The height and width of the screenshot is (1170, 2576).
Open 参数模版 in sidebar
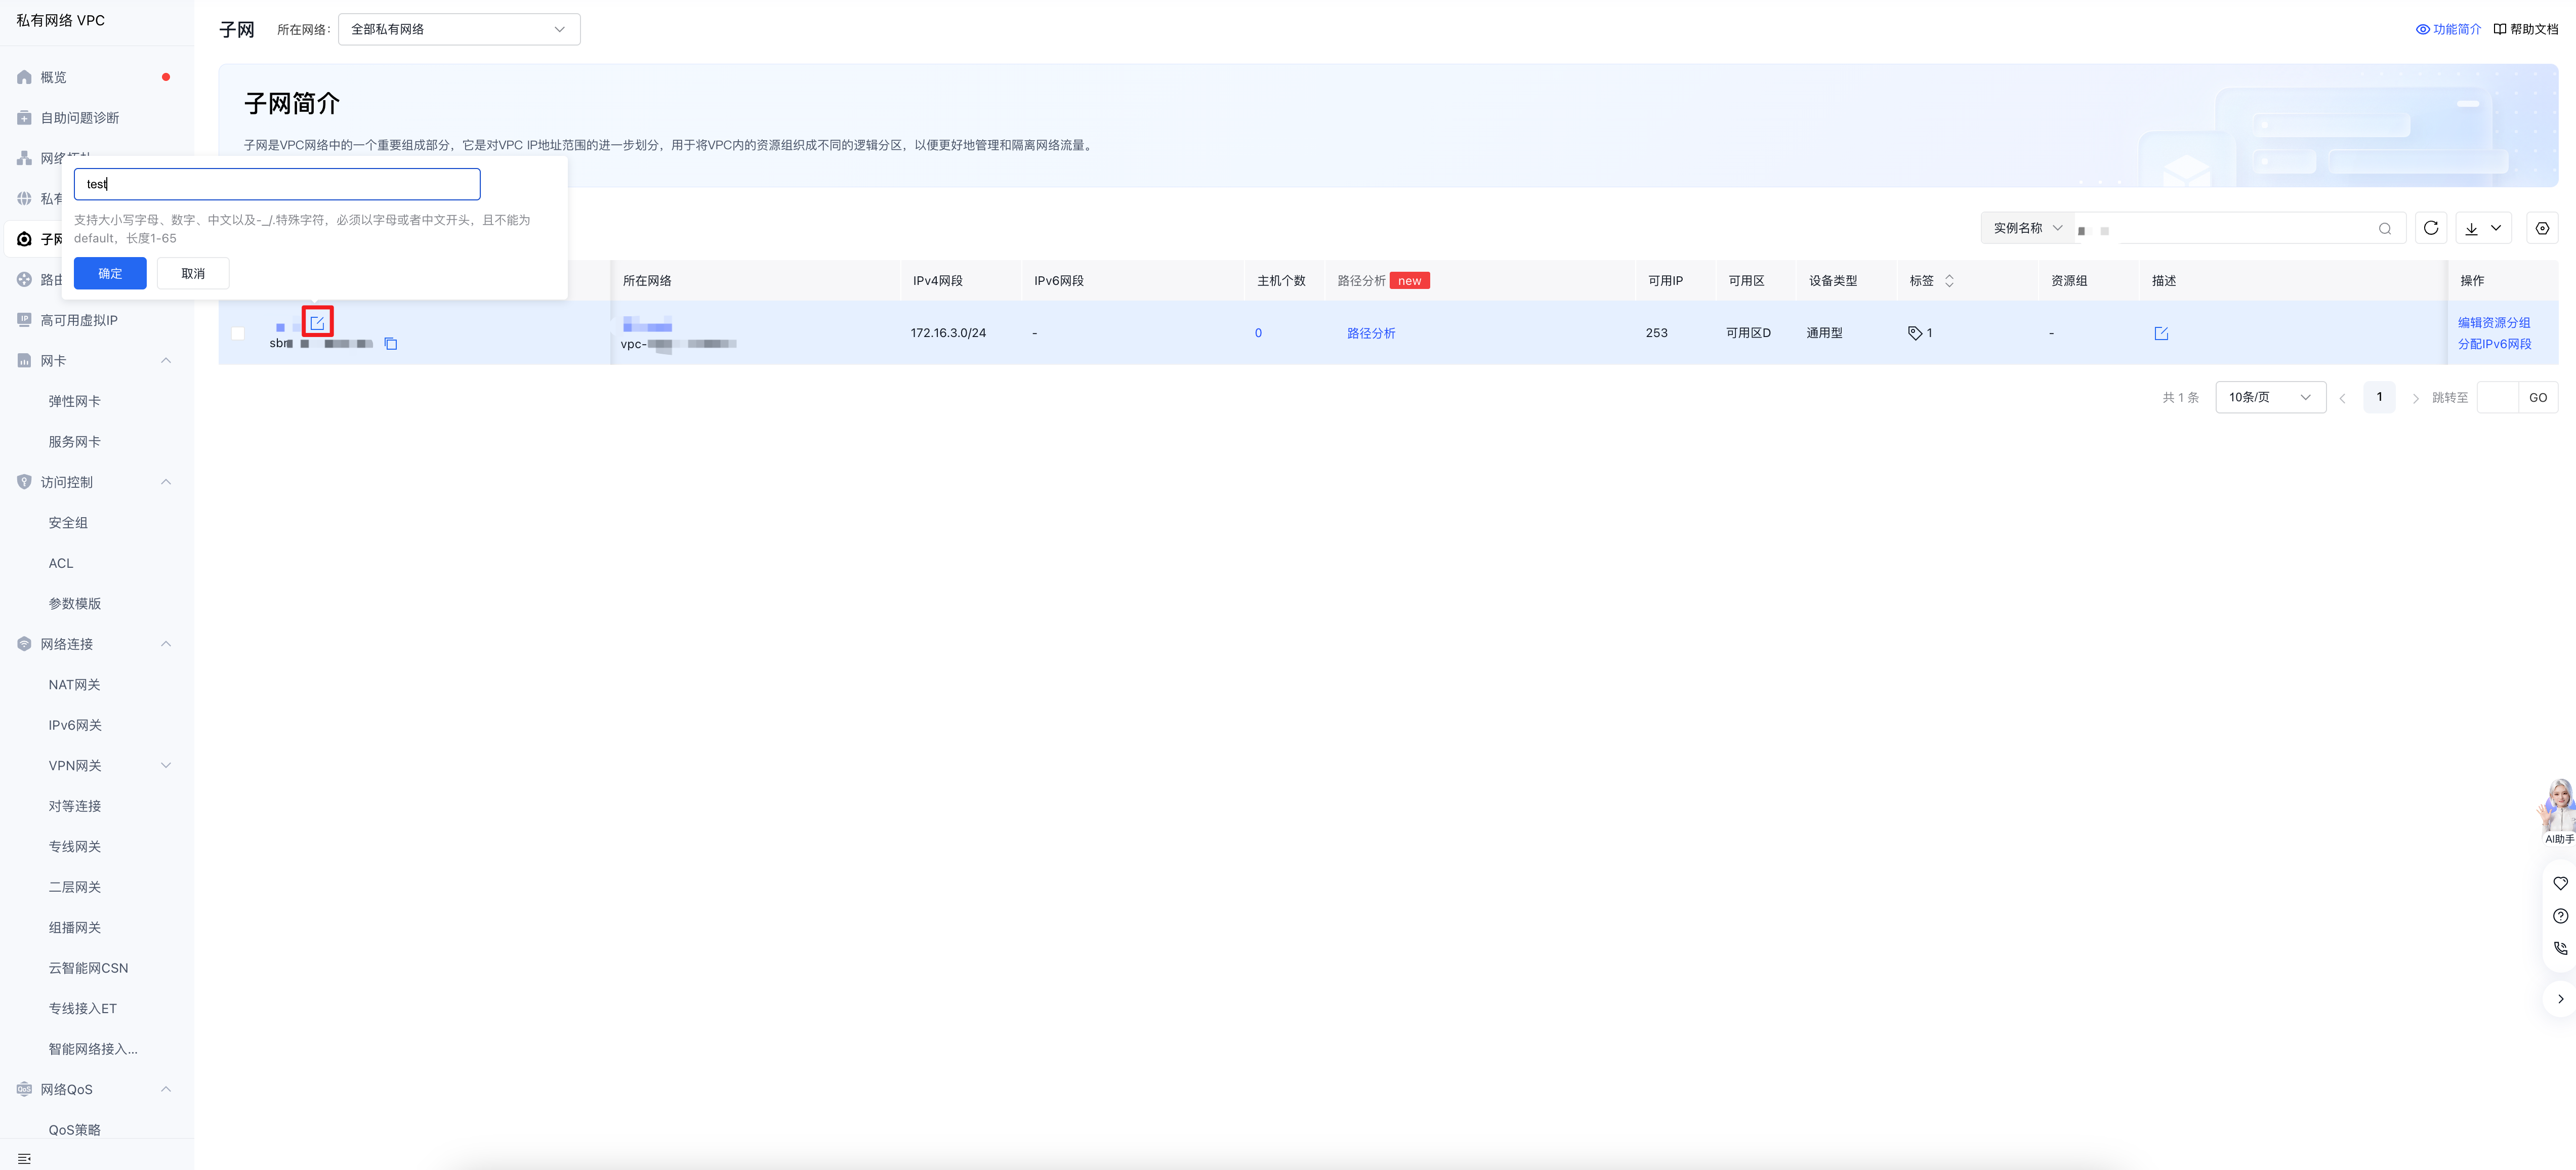75,604
